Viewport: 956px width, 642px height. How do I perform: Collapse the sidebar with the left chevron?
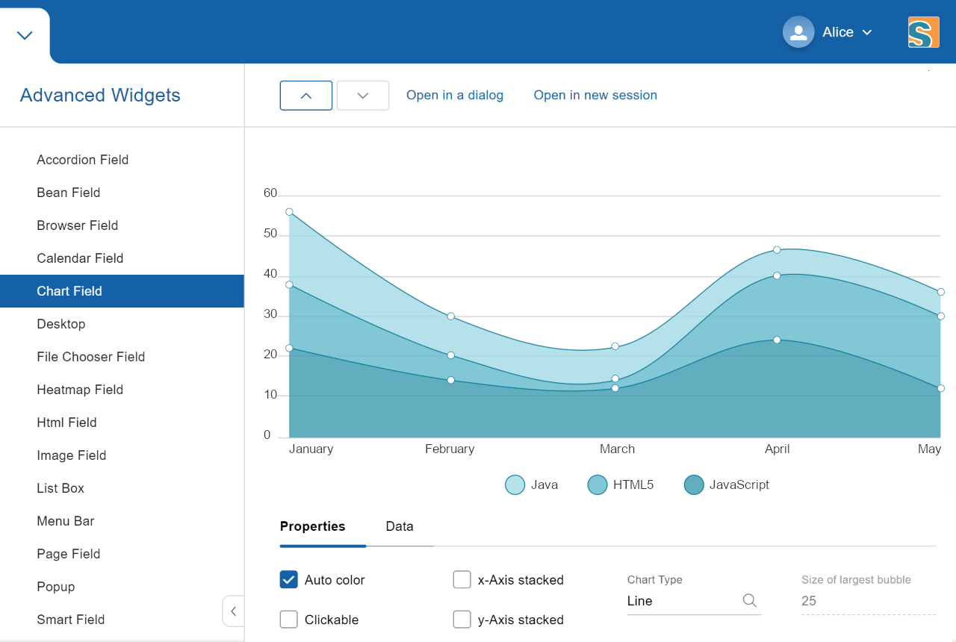coord(233,611)
